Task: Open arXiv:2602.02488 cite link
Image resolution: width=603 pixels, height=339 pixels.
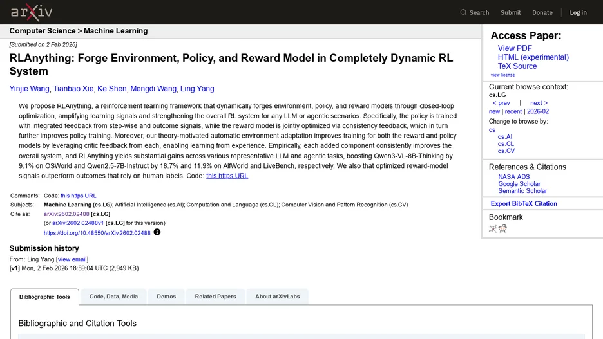Action: (x=66, y=214)
